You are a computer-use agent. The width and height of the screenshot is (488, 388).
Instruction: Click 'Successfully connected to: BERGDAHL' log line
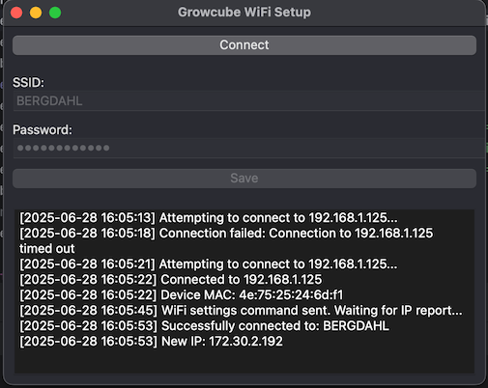click(204, 326)
